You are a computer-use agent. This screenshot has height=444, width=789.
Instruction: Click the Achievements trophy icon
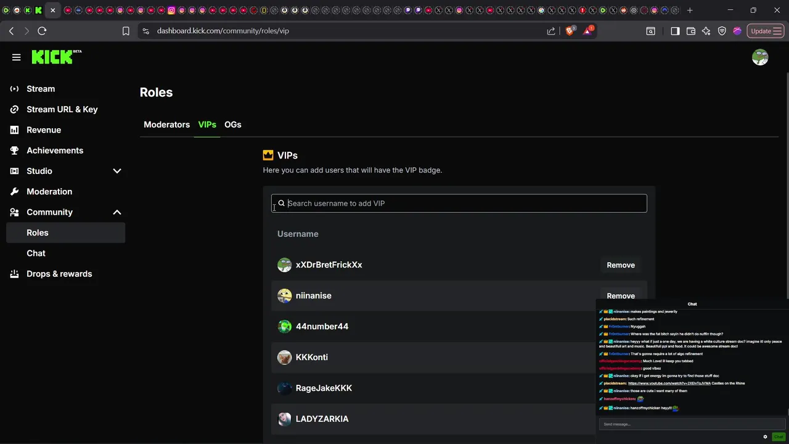[14, 150]
